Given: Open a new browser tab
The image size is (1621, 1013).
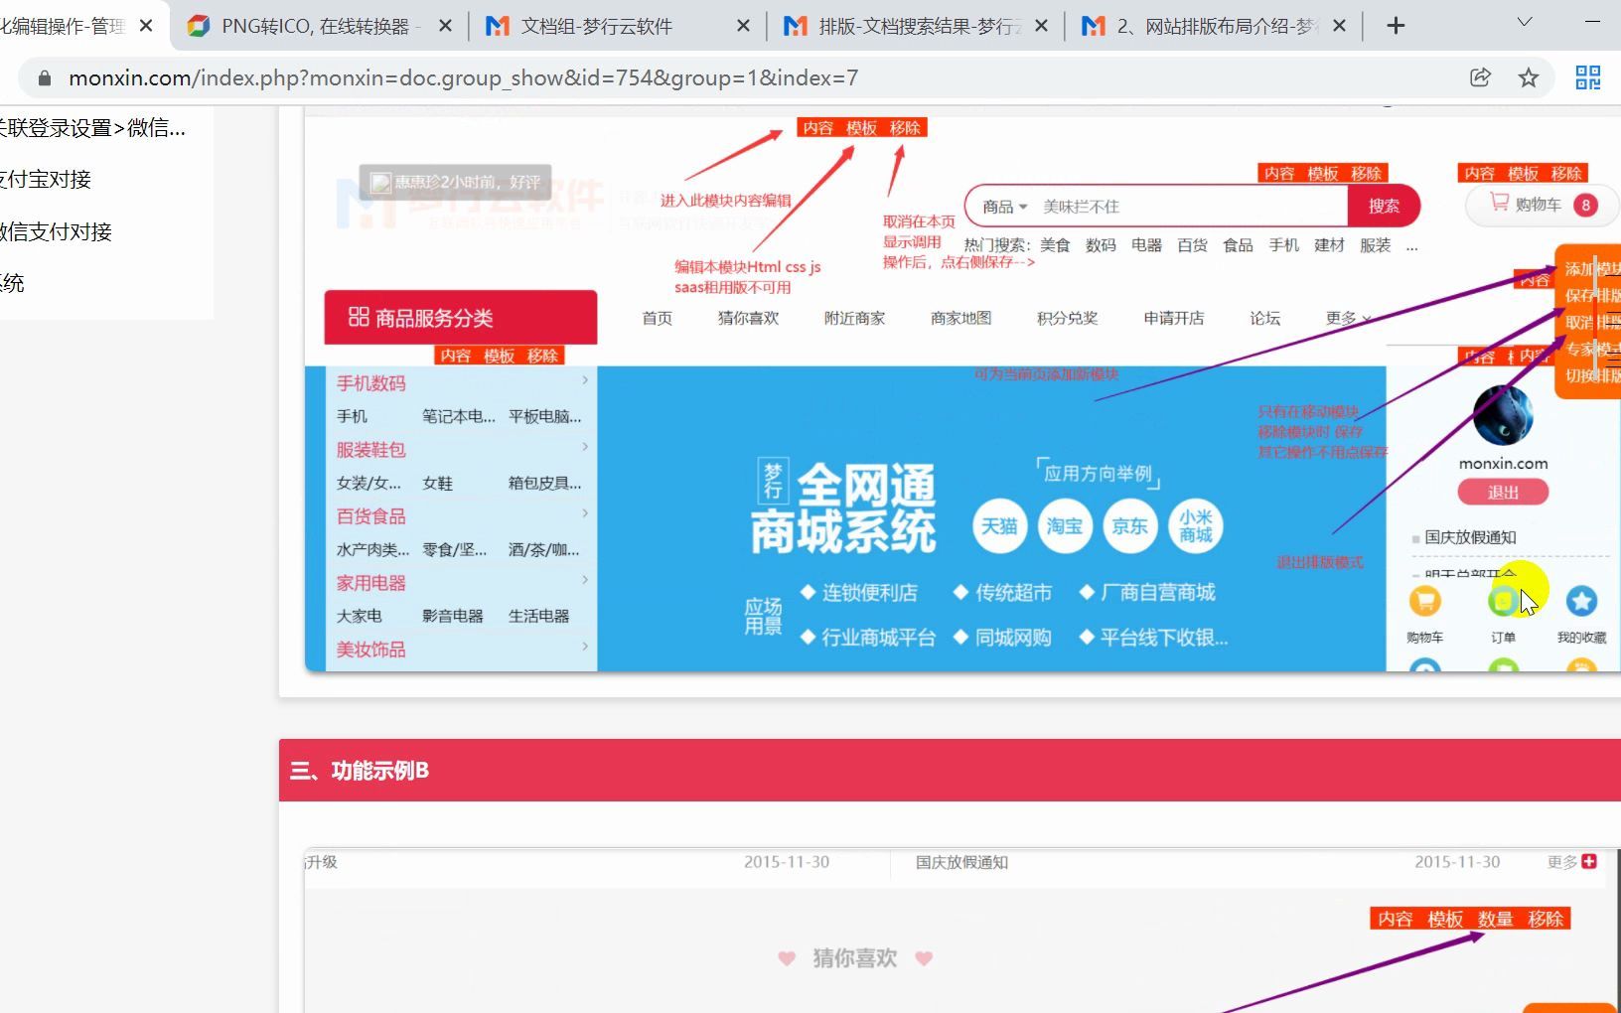Looking at the screenshot, I should (x=1396, y=26).
